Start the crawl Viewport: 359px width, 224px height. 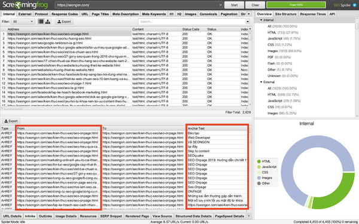234,5
